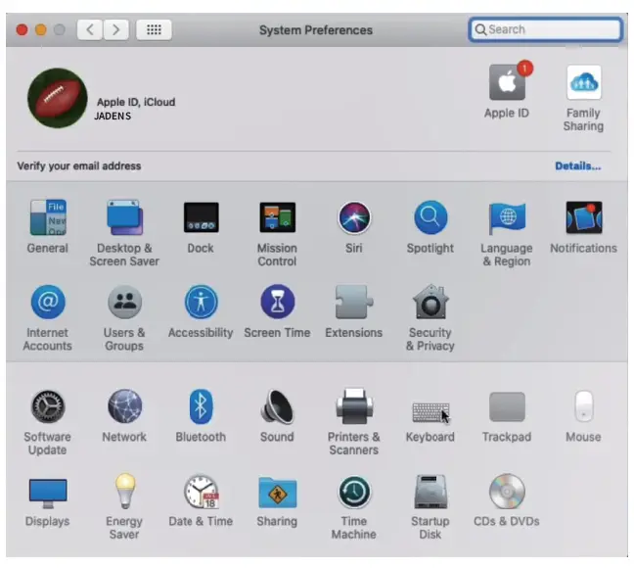Open Apple ID settings icon
The width and height of the screenshot is (634, 568).
tap(507, 82)
